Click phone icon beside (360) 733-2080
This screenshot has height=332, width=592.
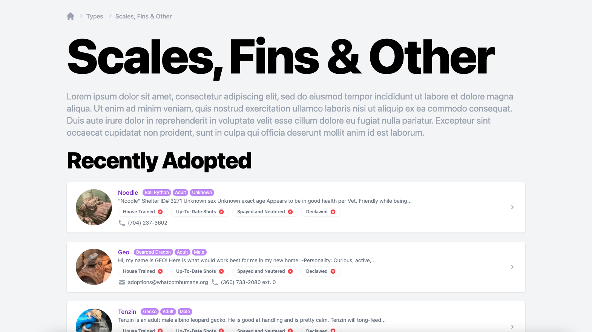point(215,282)
